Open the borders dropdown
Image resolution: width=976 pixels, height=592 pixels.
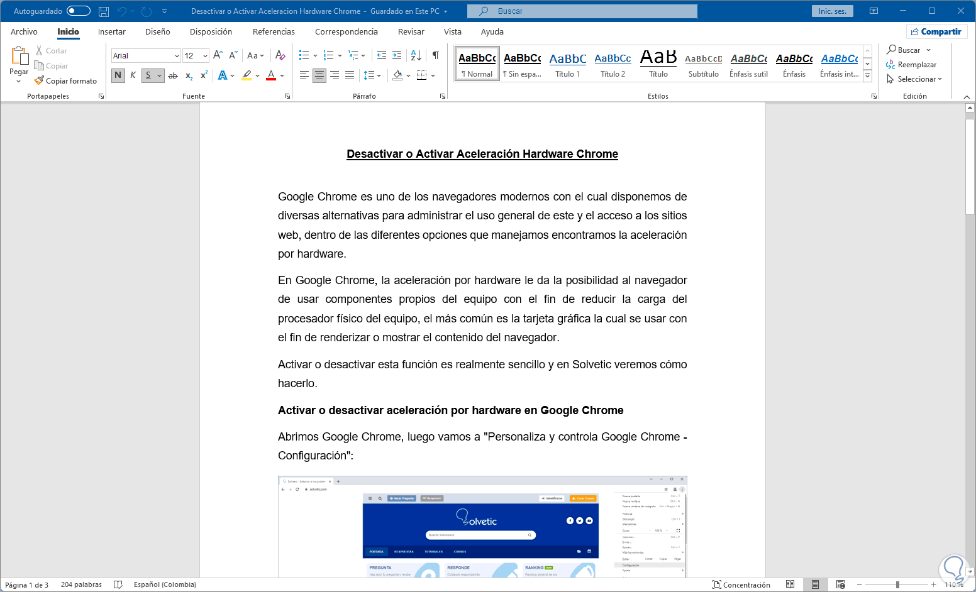pos(433,75)
